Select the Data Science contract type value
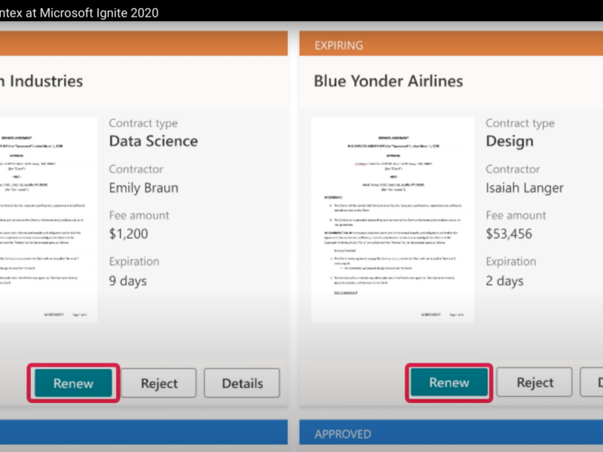Screen dimensions: 603x452 click(x=154, y=141)
